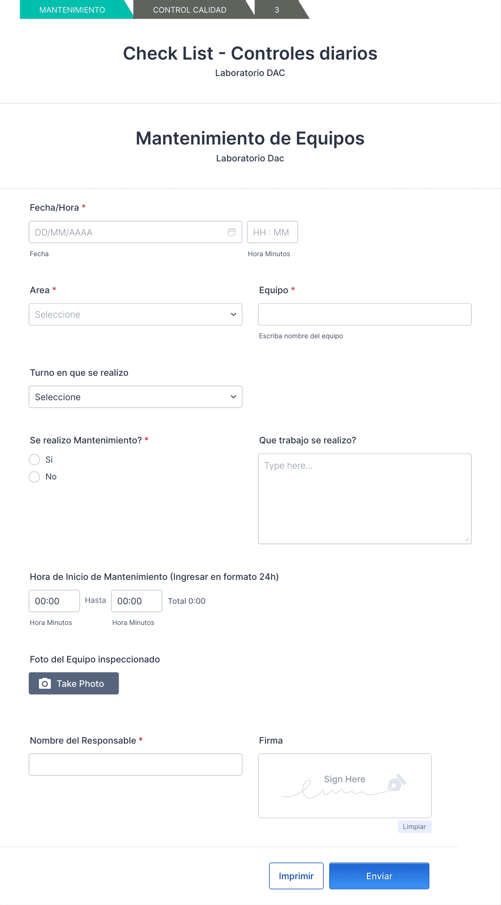Screen dimensions: 501x905
Task: Switch to tab number 3
Action: coord(277,9)
